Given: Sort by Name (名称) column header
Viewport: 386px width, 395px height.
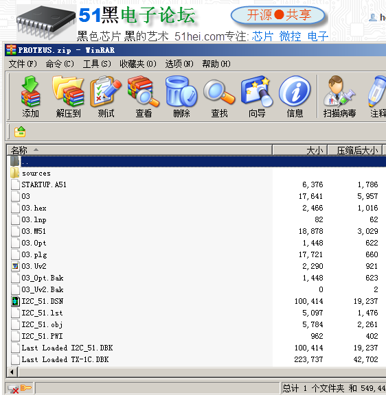Looking at the screenshot, I should click(139, 150).
